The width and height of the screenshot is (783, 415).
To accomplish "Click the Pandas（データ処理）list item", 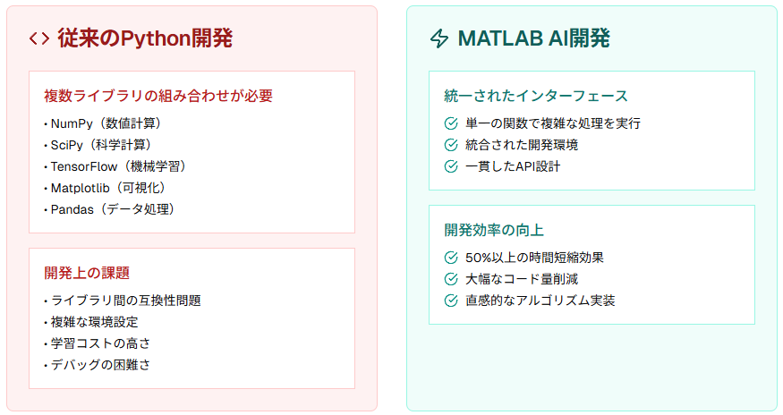I will 109,209.
